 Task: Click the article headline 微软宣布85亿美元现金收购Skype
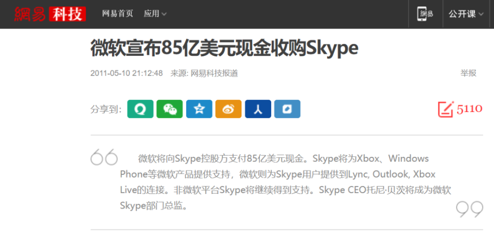click(224, 49)
